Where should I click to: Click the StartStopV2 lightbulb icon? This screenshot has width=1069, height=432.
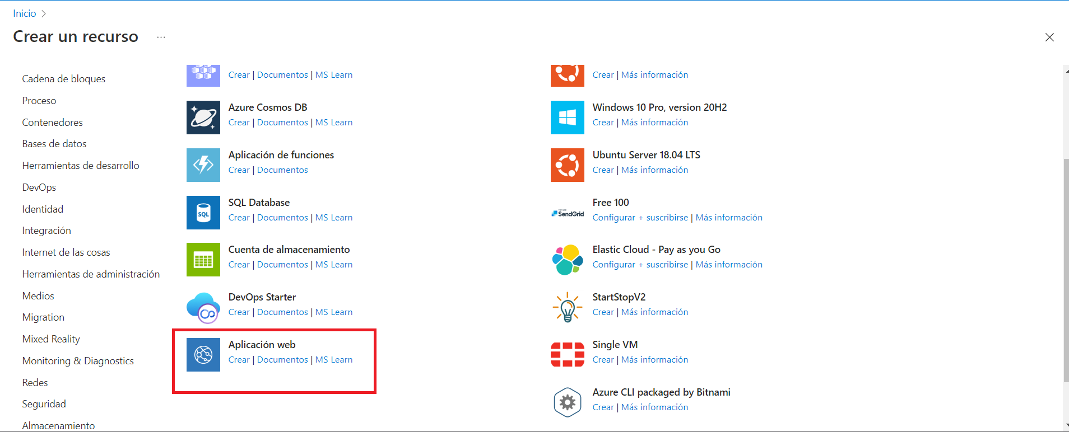(x=568, y=307)
